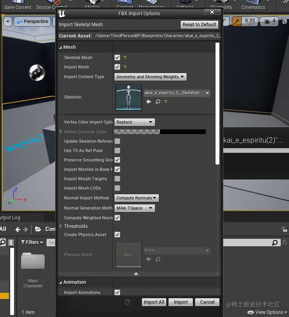Viewport: 289px width, 317px height.
Task: Browse to Skeleton asset with magnifier icon
Action: 158,102
